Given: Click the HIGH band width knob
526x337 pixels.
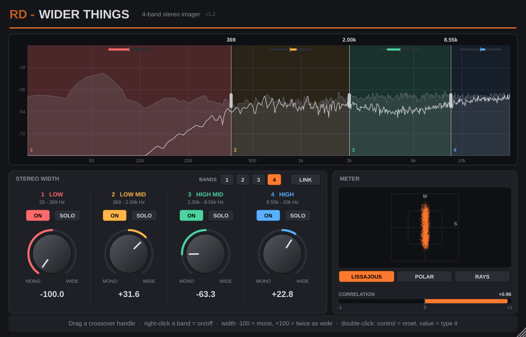Looking at the screenshot, I should click(282, 254).
